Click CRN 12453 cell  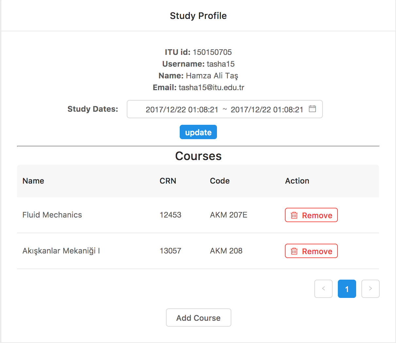tap(171, 215)
